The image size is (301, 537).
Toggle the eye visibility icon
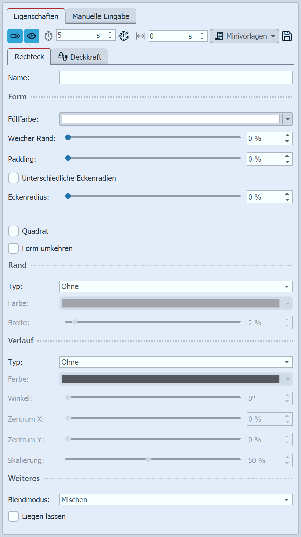click(32, 36)
